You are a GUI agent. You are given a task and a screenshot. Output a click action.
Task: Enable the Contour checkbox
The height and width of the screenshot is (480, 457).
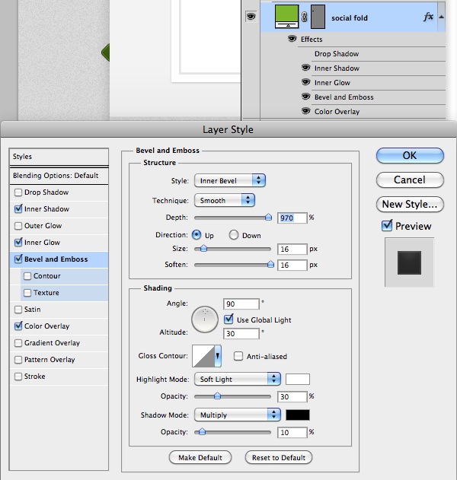pos(27,276)
